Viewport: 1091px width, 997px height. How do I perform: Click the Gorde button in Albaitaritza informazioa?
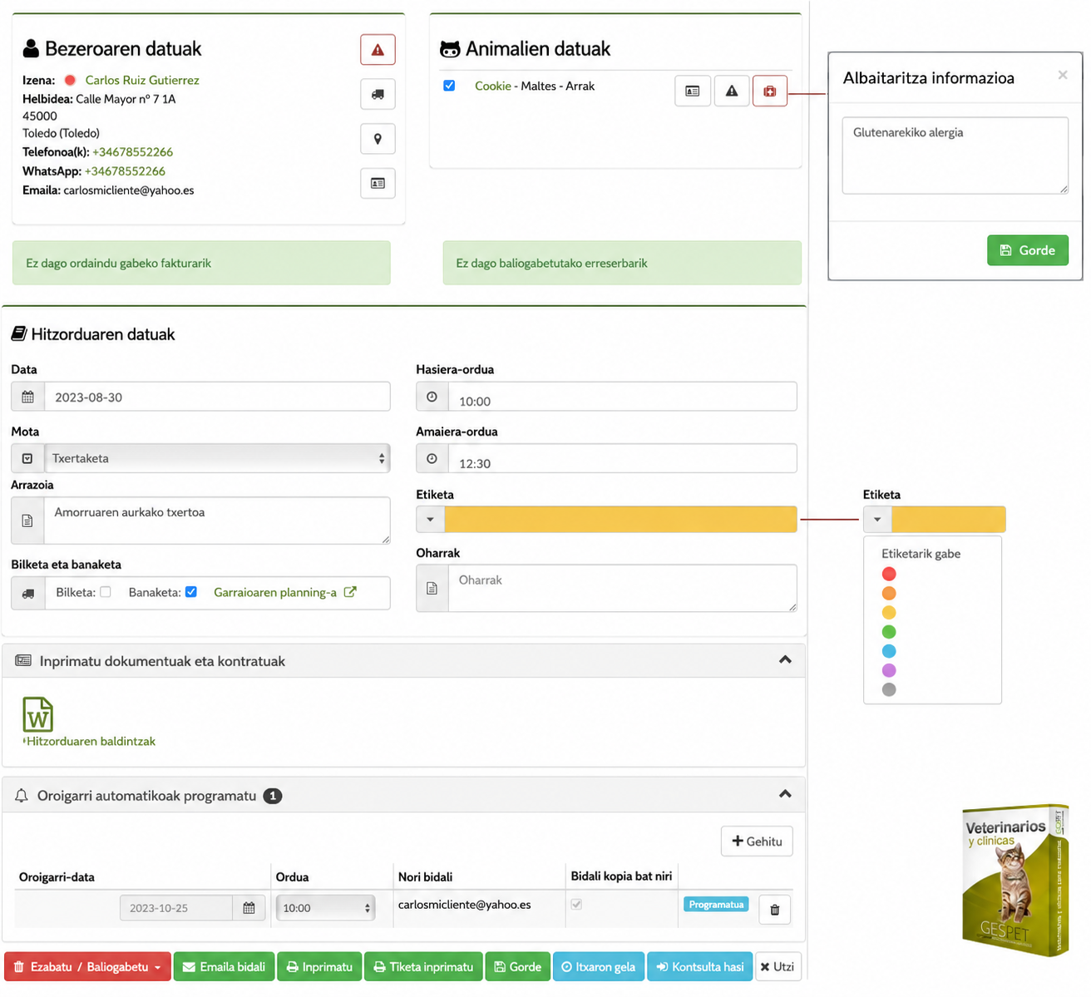[1028, 250]
